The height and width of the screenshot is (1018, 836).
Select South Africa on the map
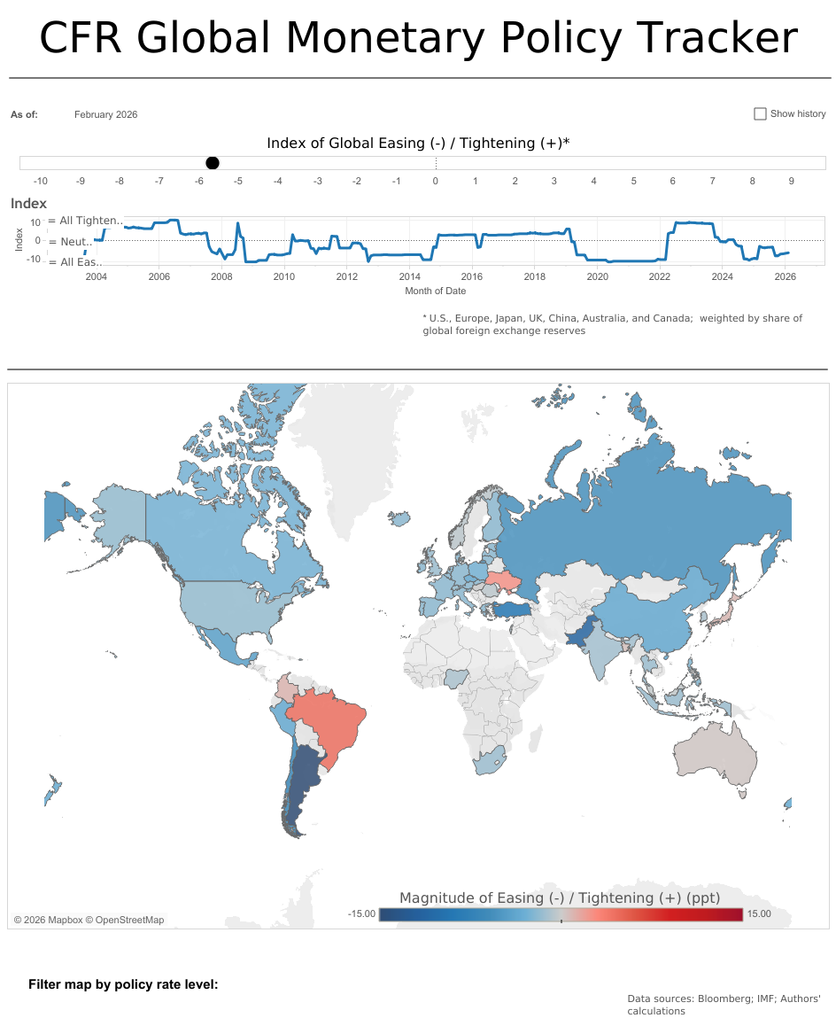coord(486,760)
